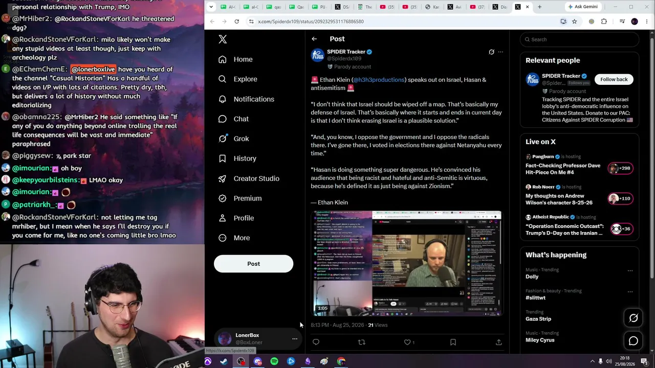Click the Ask Gemini button

pyautogui.click(x=582, y=7)
